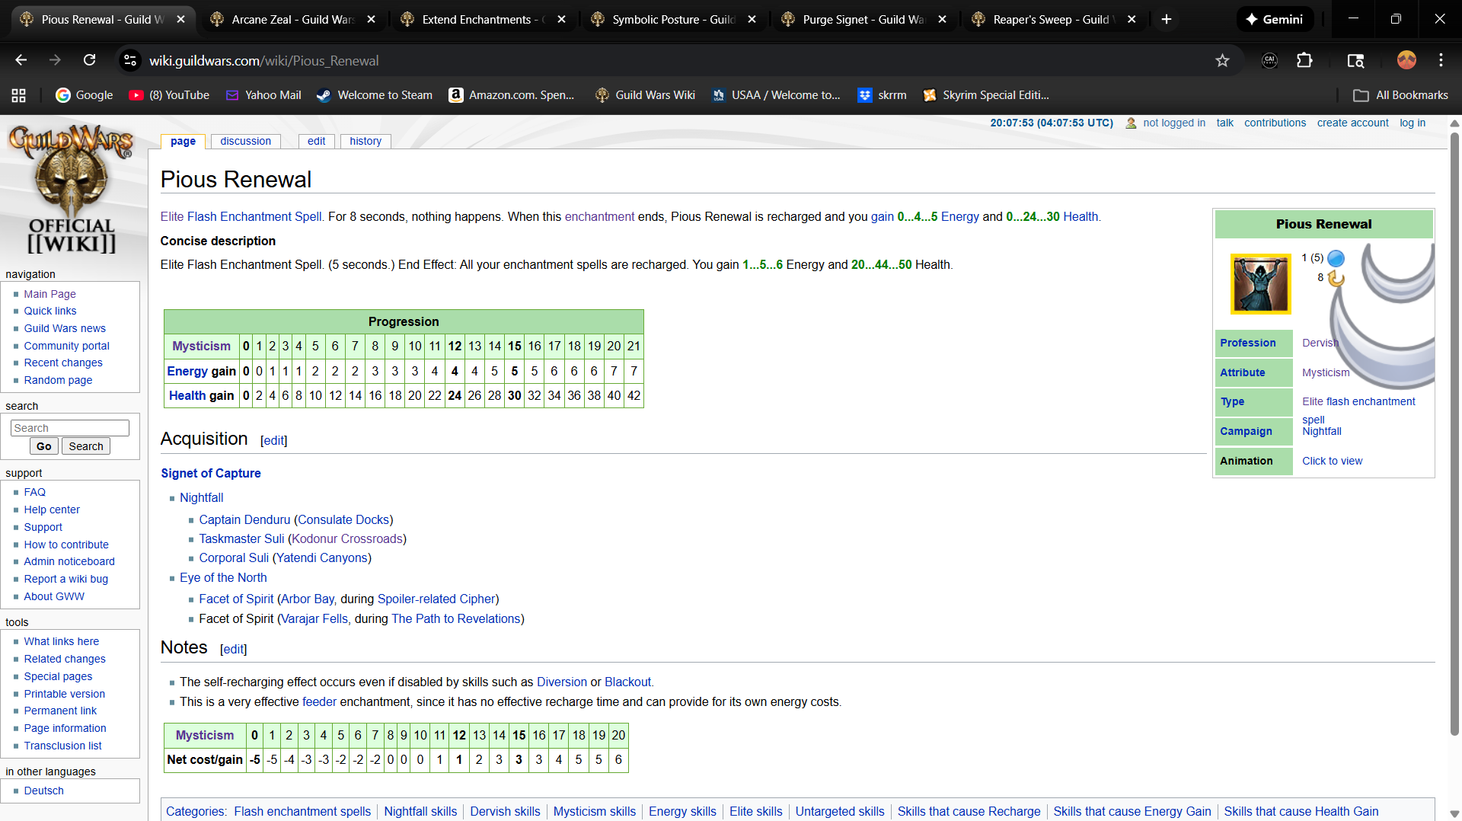Switch to the Extend Enchantments tab
The width and height of the screenshot is (1462, 821).
[x=483, y=19]
